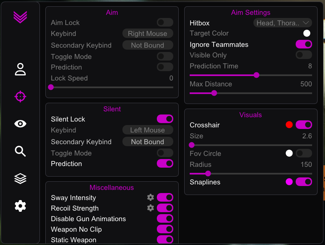Click the Prediction Time slider handle

[x=257, y=75]
